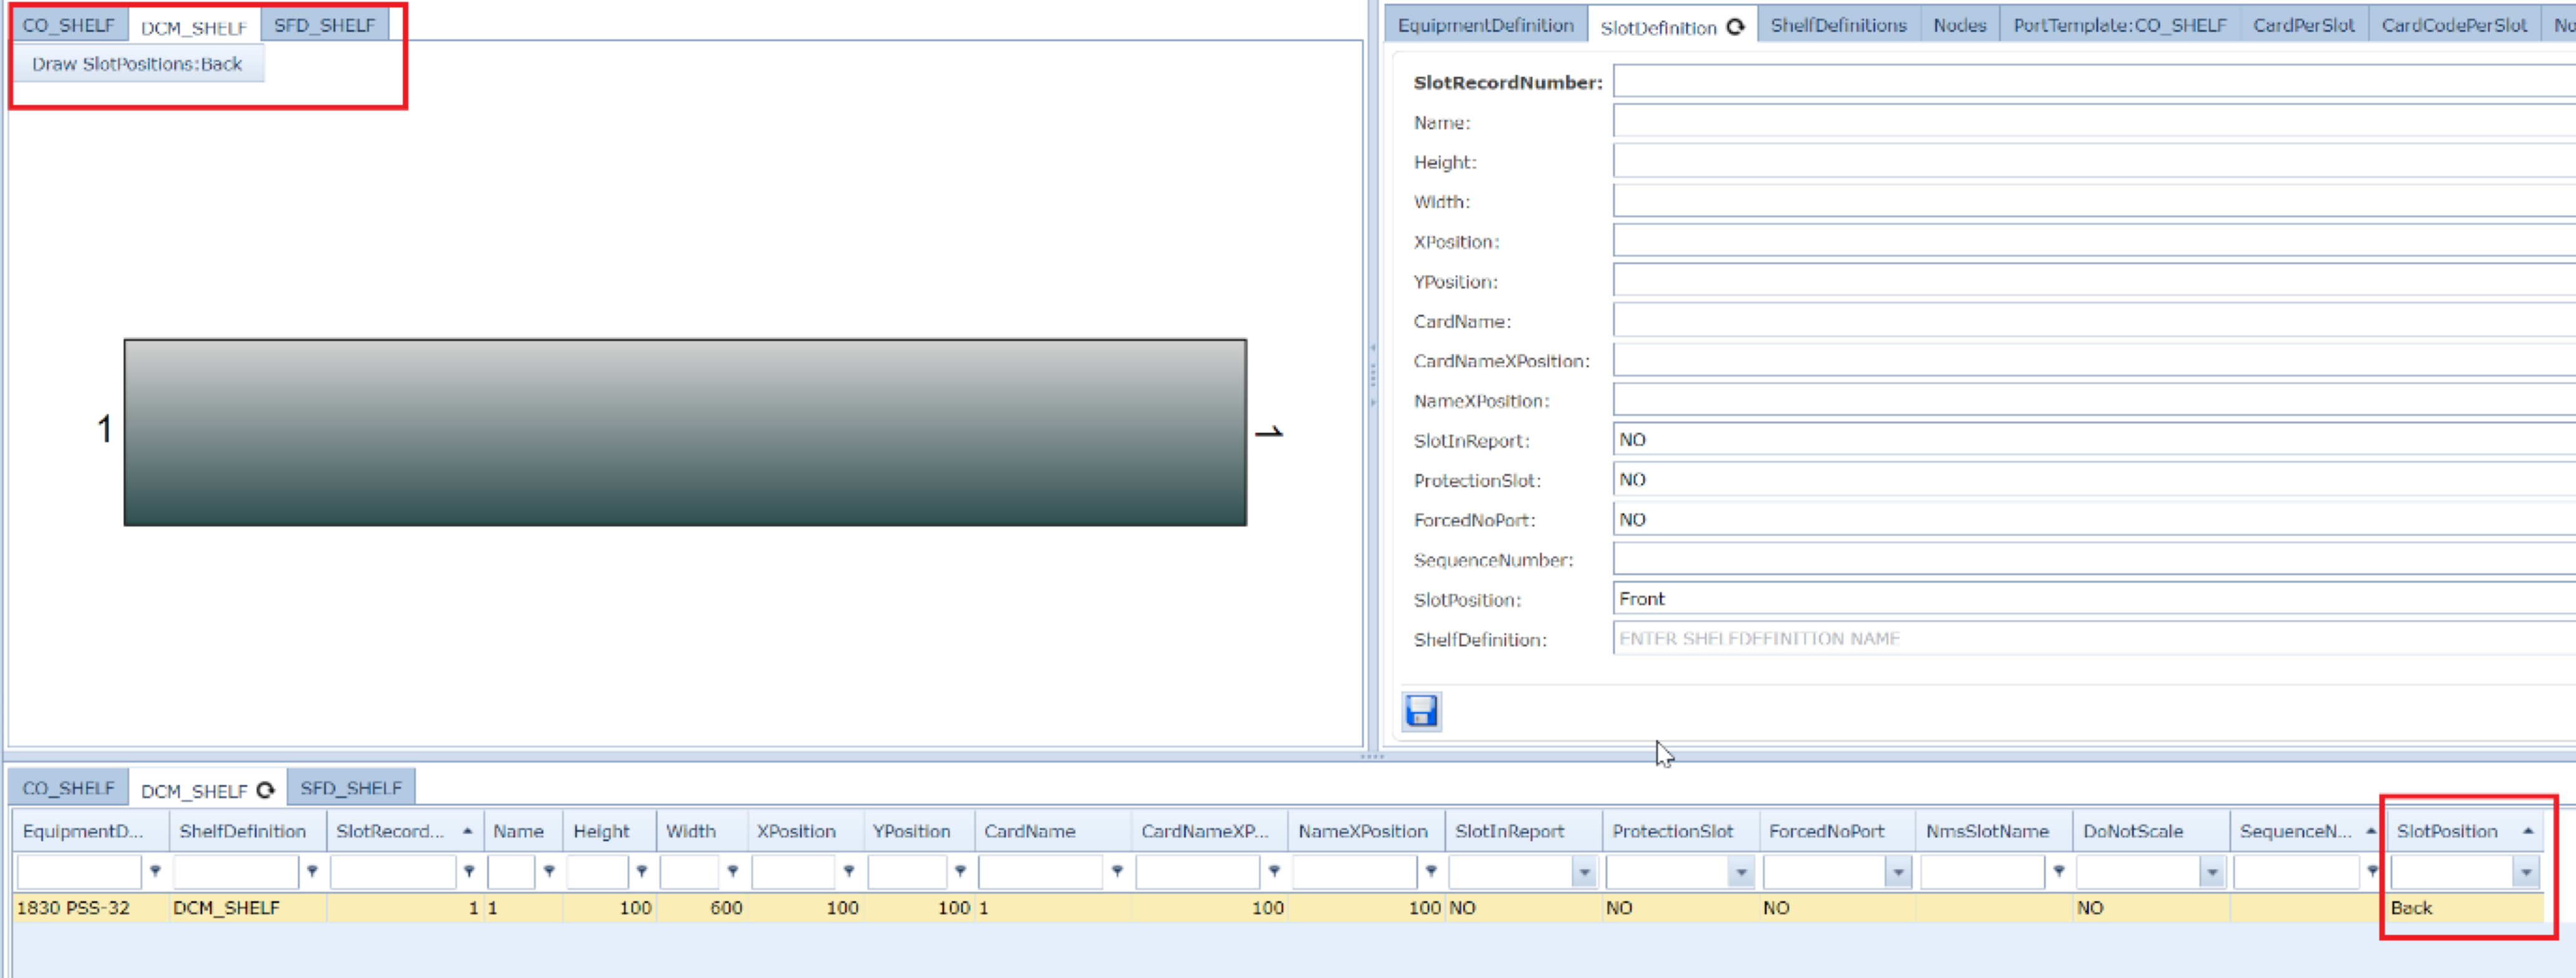
Task: Click filter icon for ShelfDefinition column
Action: 312,871
